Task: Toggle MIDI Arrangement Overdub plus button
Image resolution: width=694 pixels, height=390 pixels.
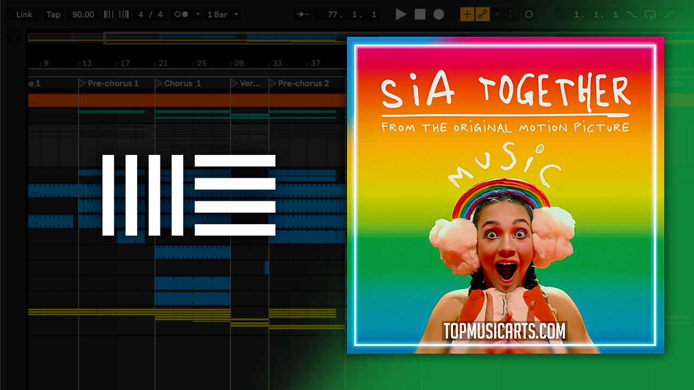Action: (466, 15)
